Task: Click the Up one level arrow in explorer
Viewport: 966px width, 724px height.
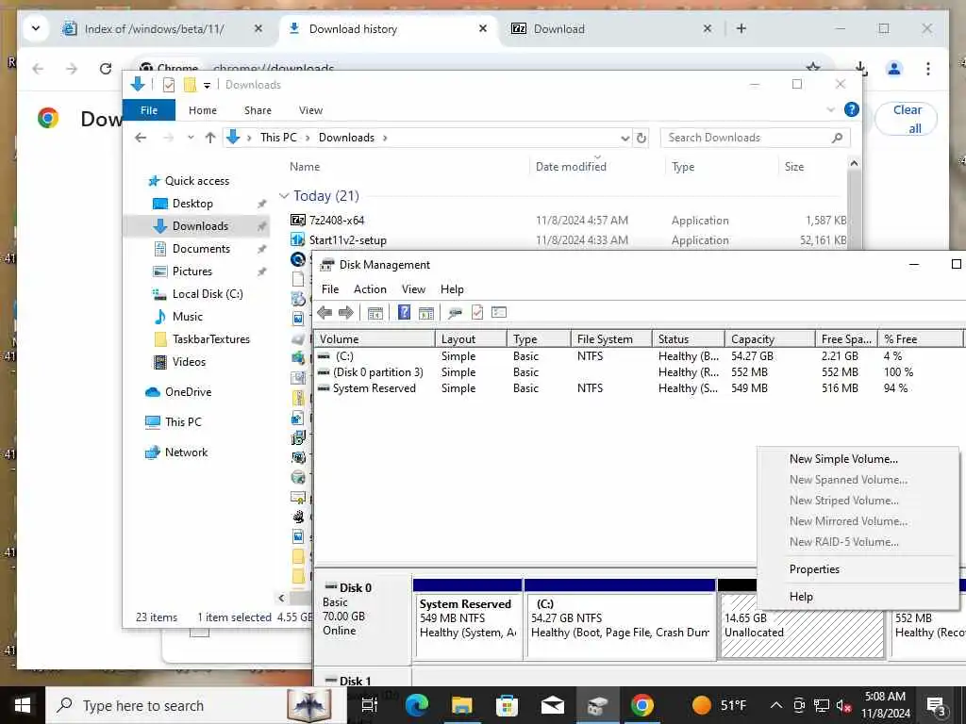Action: point(210,138)
